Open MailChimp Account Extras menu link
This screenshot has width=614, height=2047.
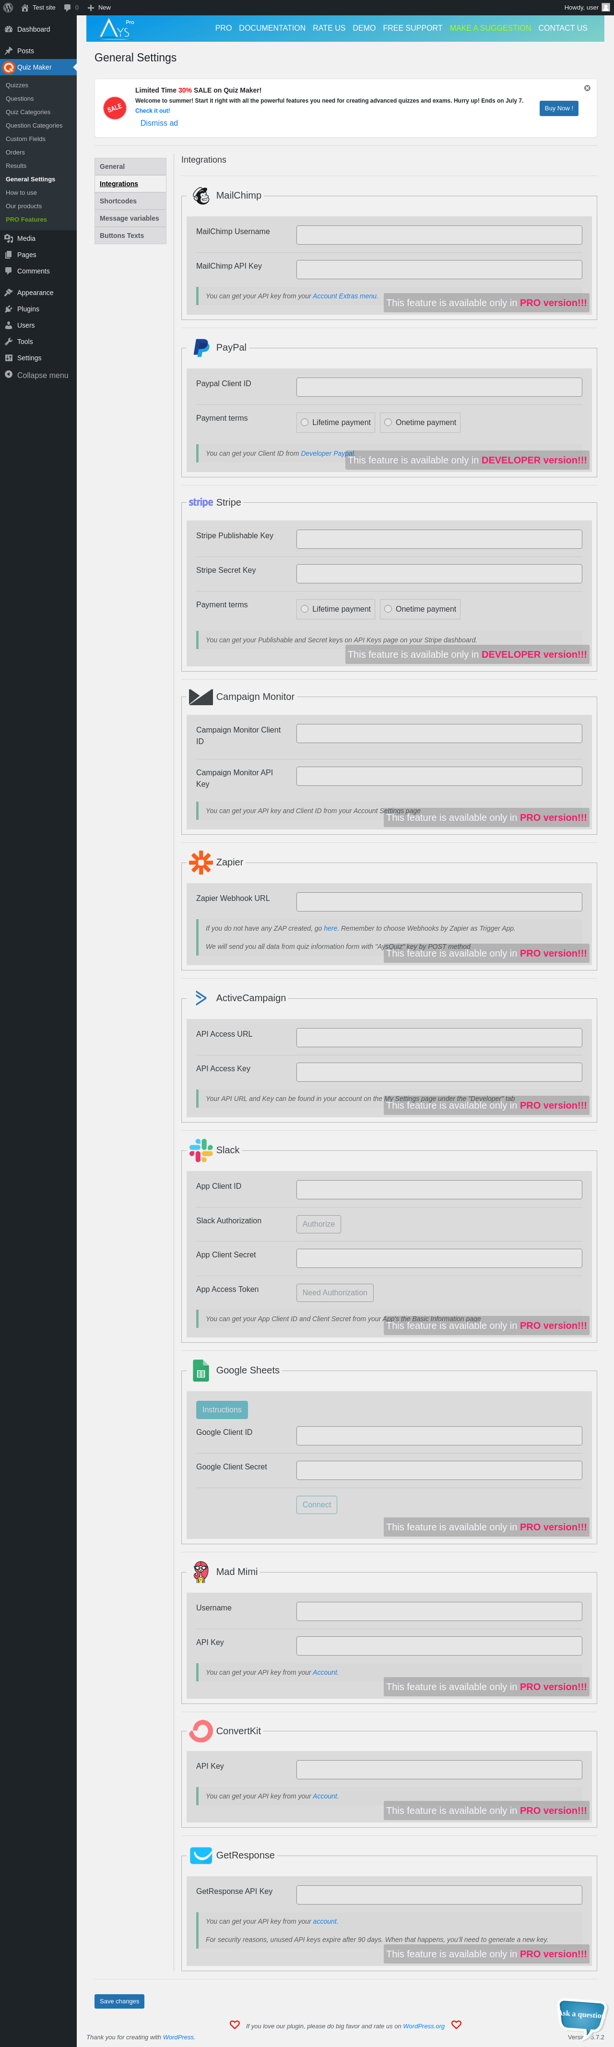pyautogui.click(x=345, y=296)
